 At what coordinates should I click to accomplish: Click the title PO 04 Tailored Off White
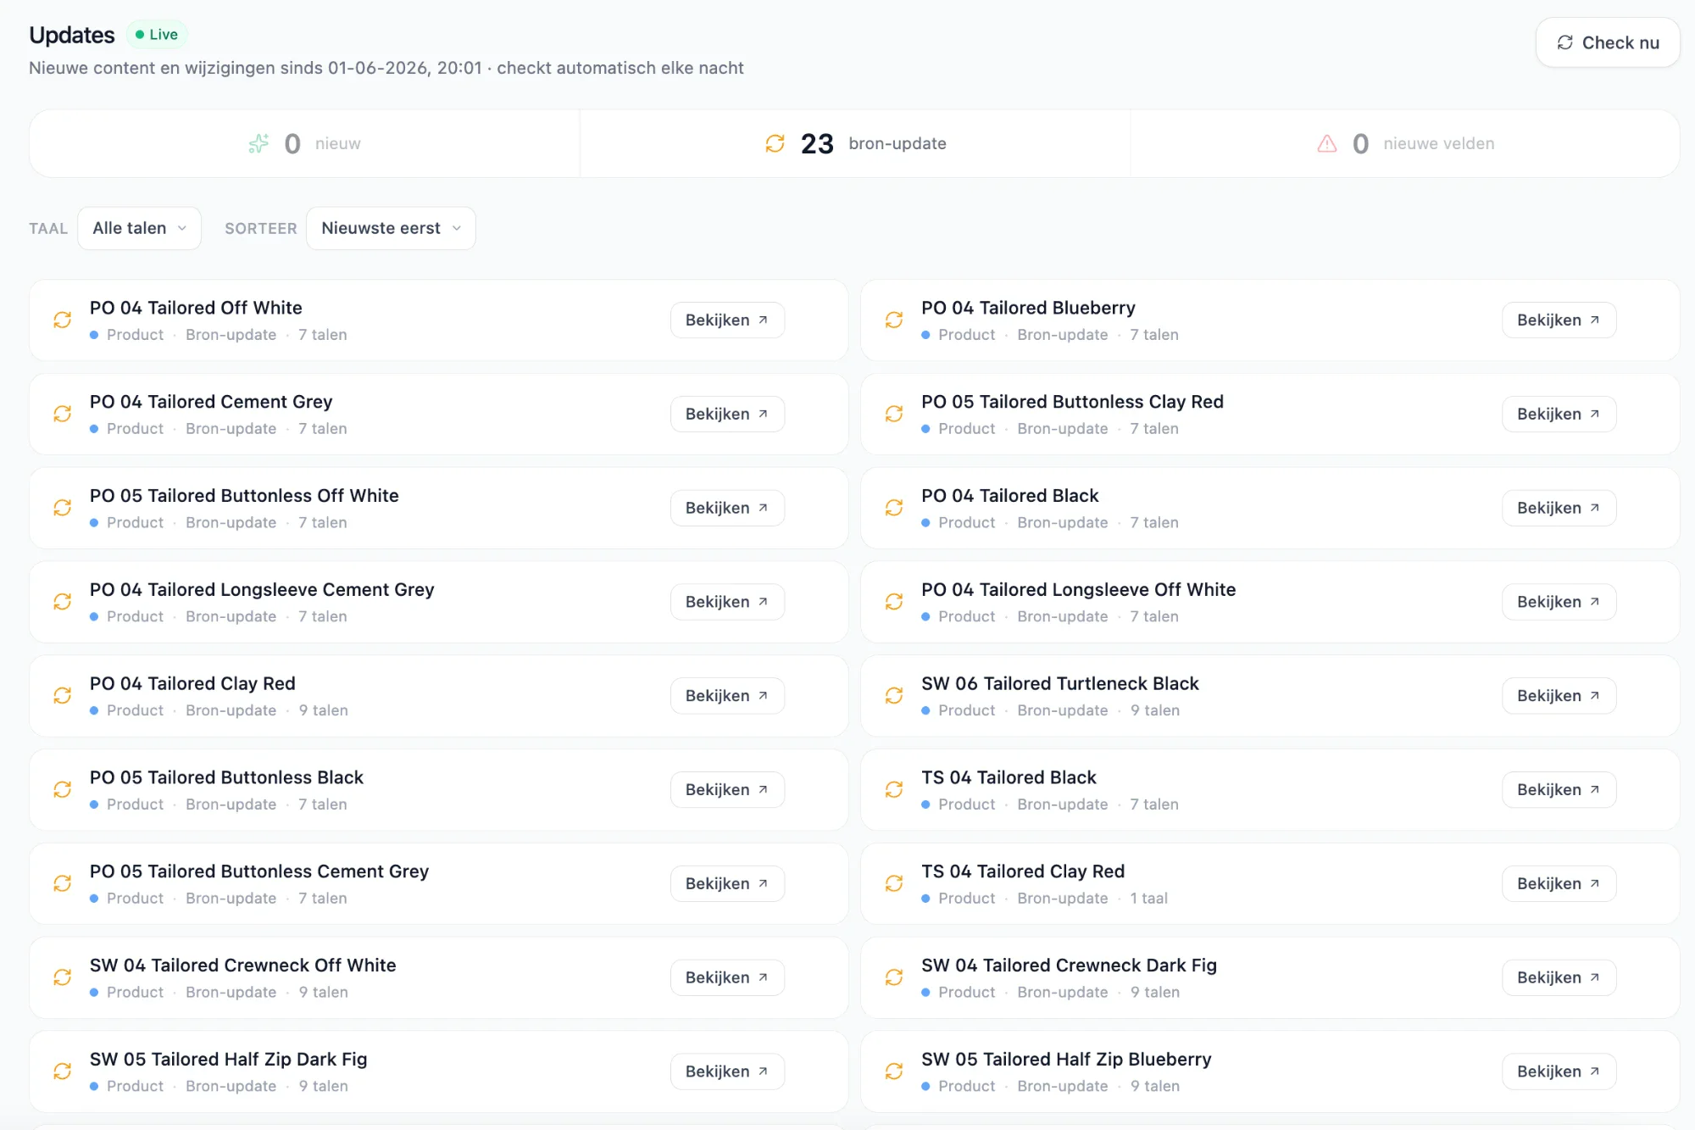tap(196, 308)
